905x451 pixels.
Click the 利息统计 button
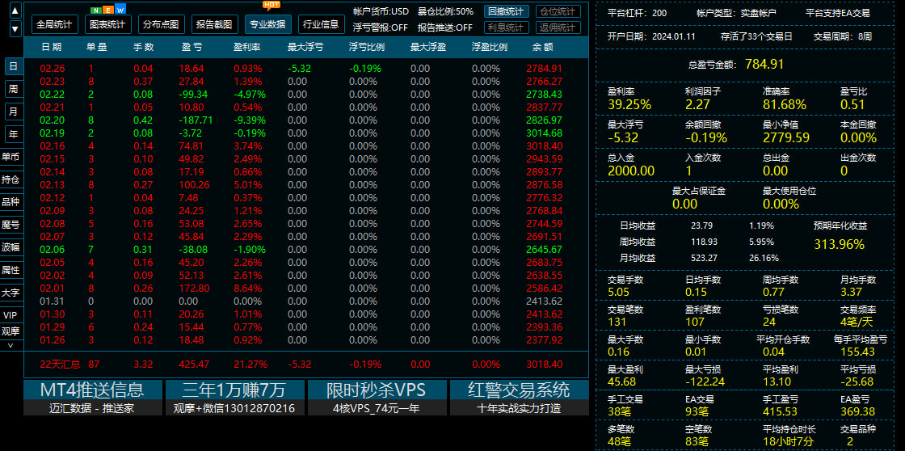pyautogui.click(x=506, y=27)
